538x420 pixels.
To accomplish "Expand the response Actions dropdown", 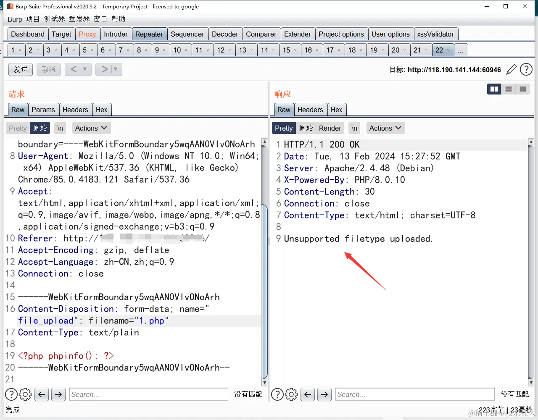I will tap(385, 128).
